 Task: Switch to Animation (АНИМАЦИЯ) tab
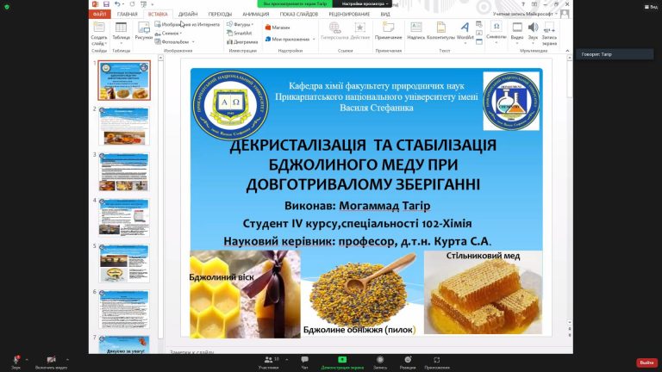(x=255, y=14)
